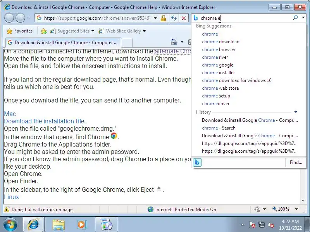Open privacy report dropdown arrow in status bar
Image resolution: width=310 pixels, height=232 pixels.
(264, 209)
